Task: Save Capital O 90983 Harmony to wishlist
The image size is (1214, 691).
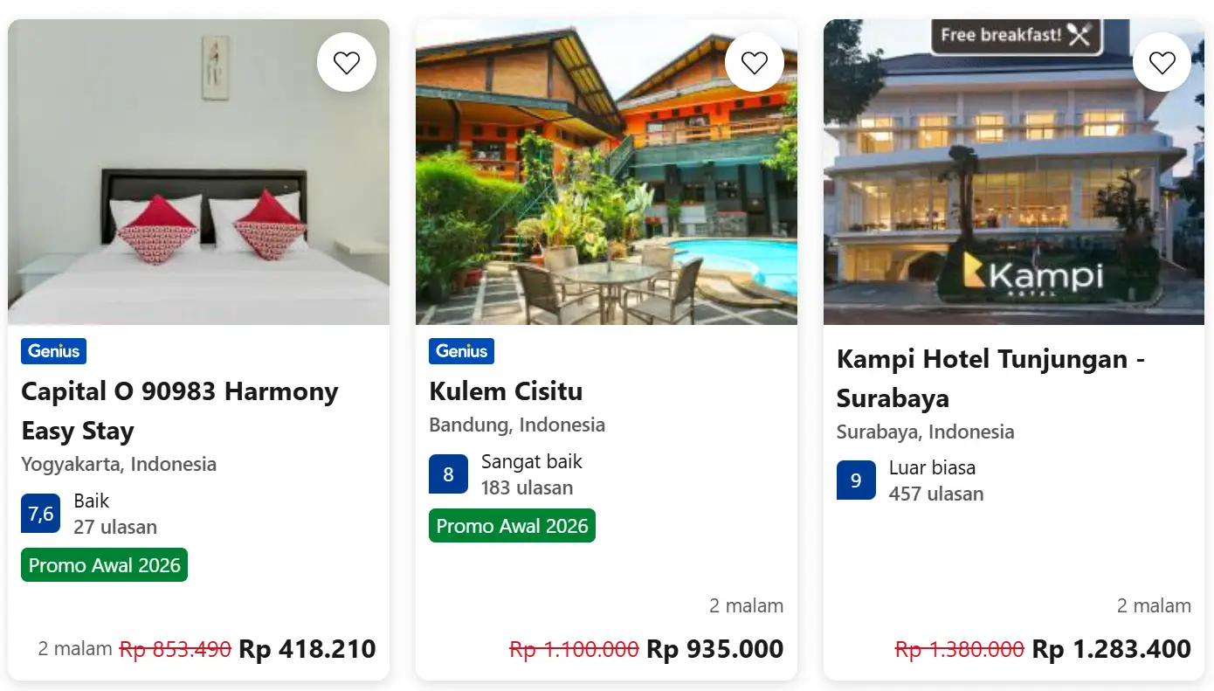Action: (x=347, y=63)
